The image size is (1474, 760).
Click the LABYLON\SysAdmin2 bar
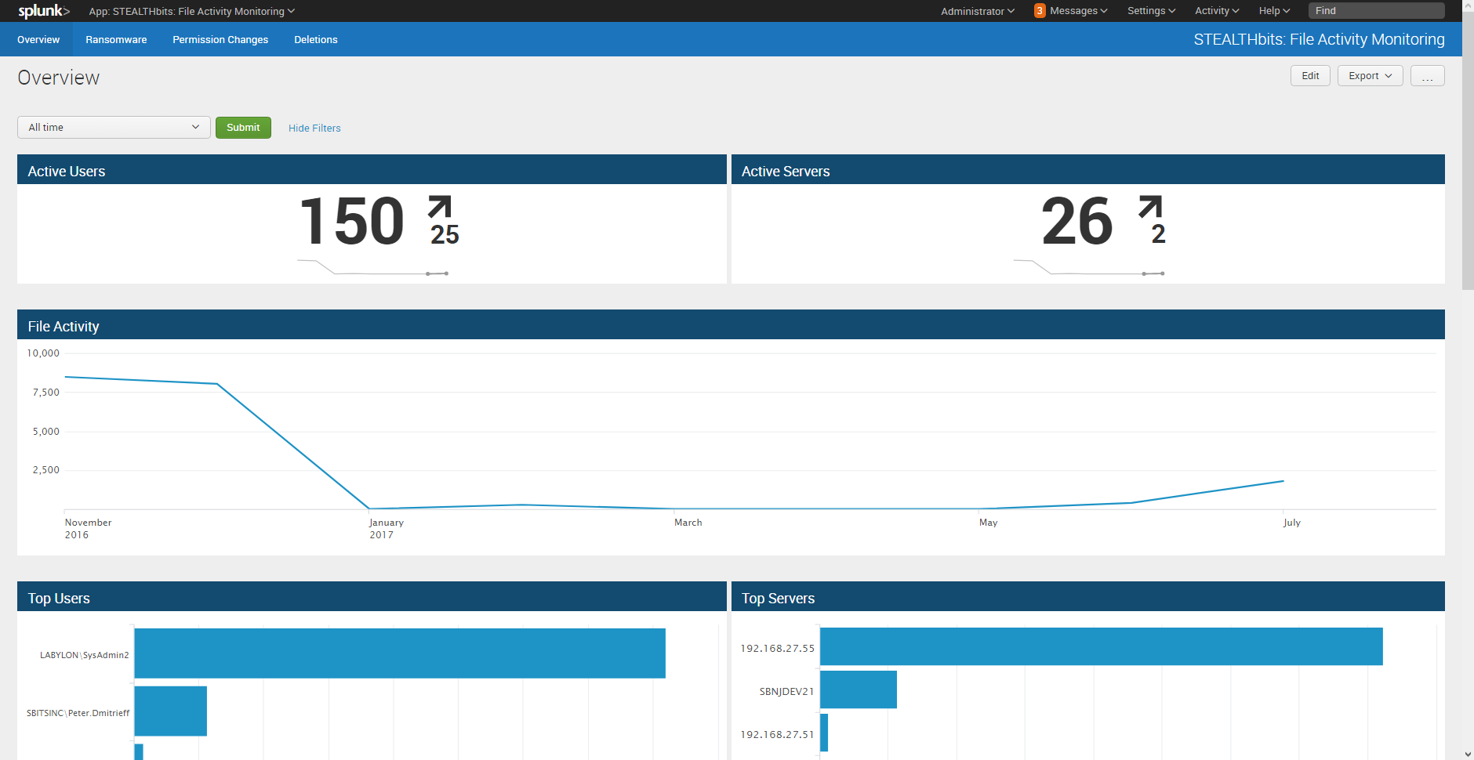pos(400,653)
